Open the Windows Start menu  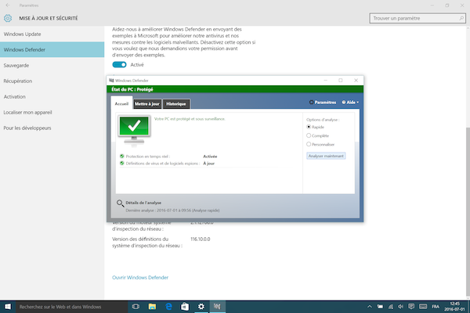8,307
